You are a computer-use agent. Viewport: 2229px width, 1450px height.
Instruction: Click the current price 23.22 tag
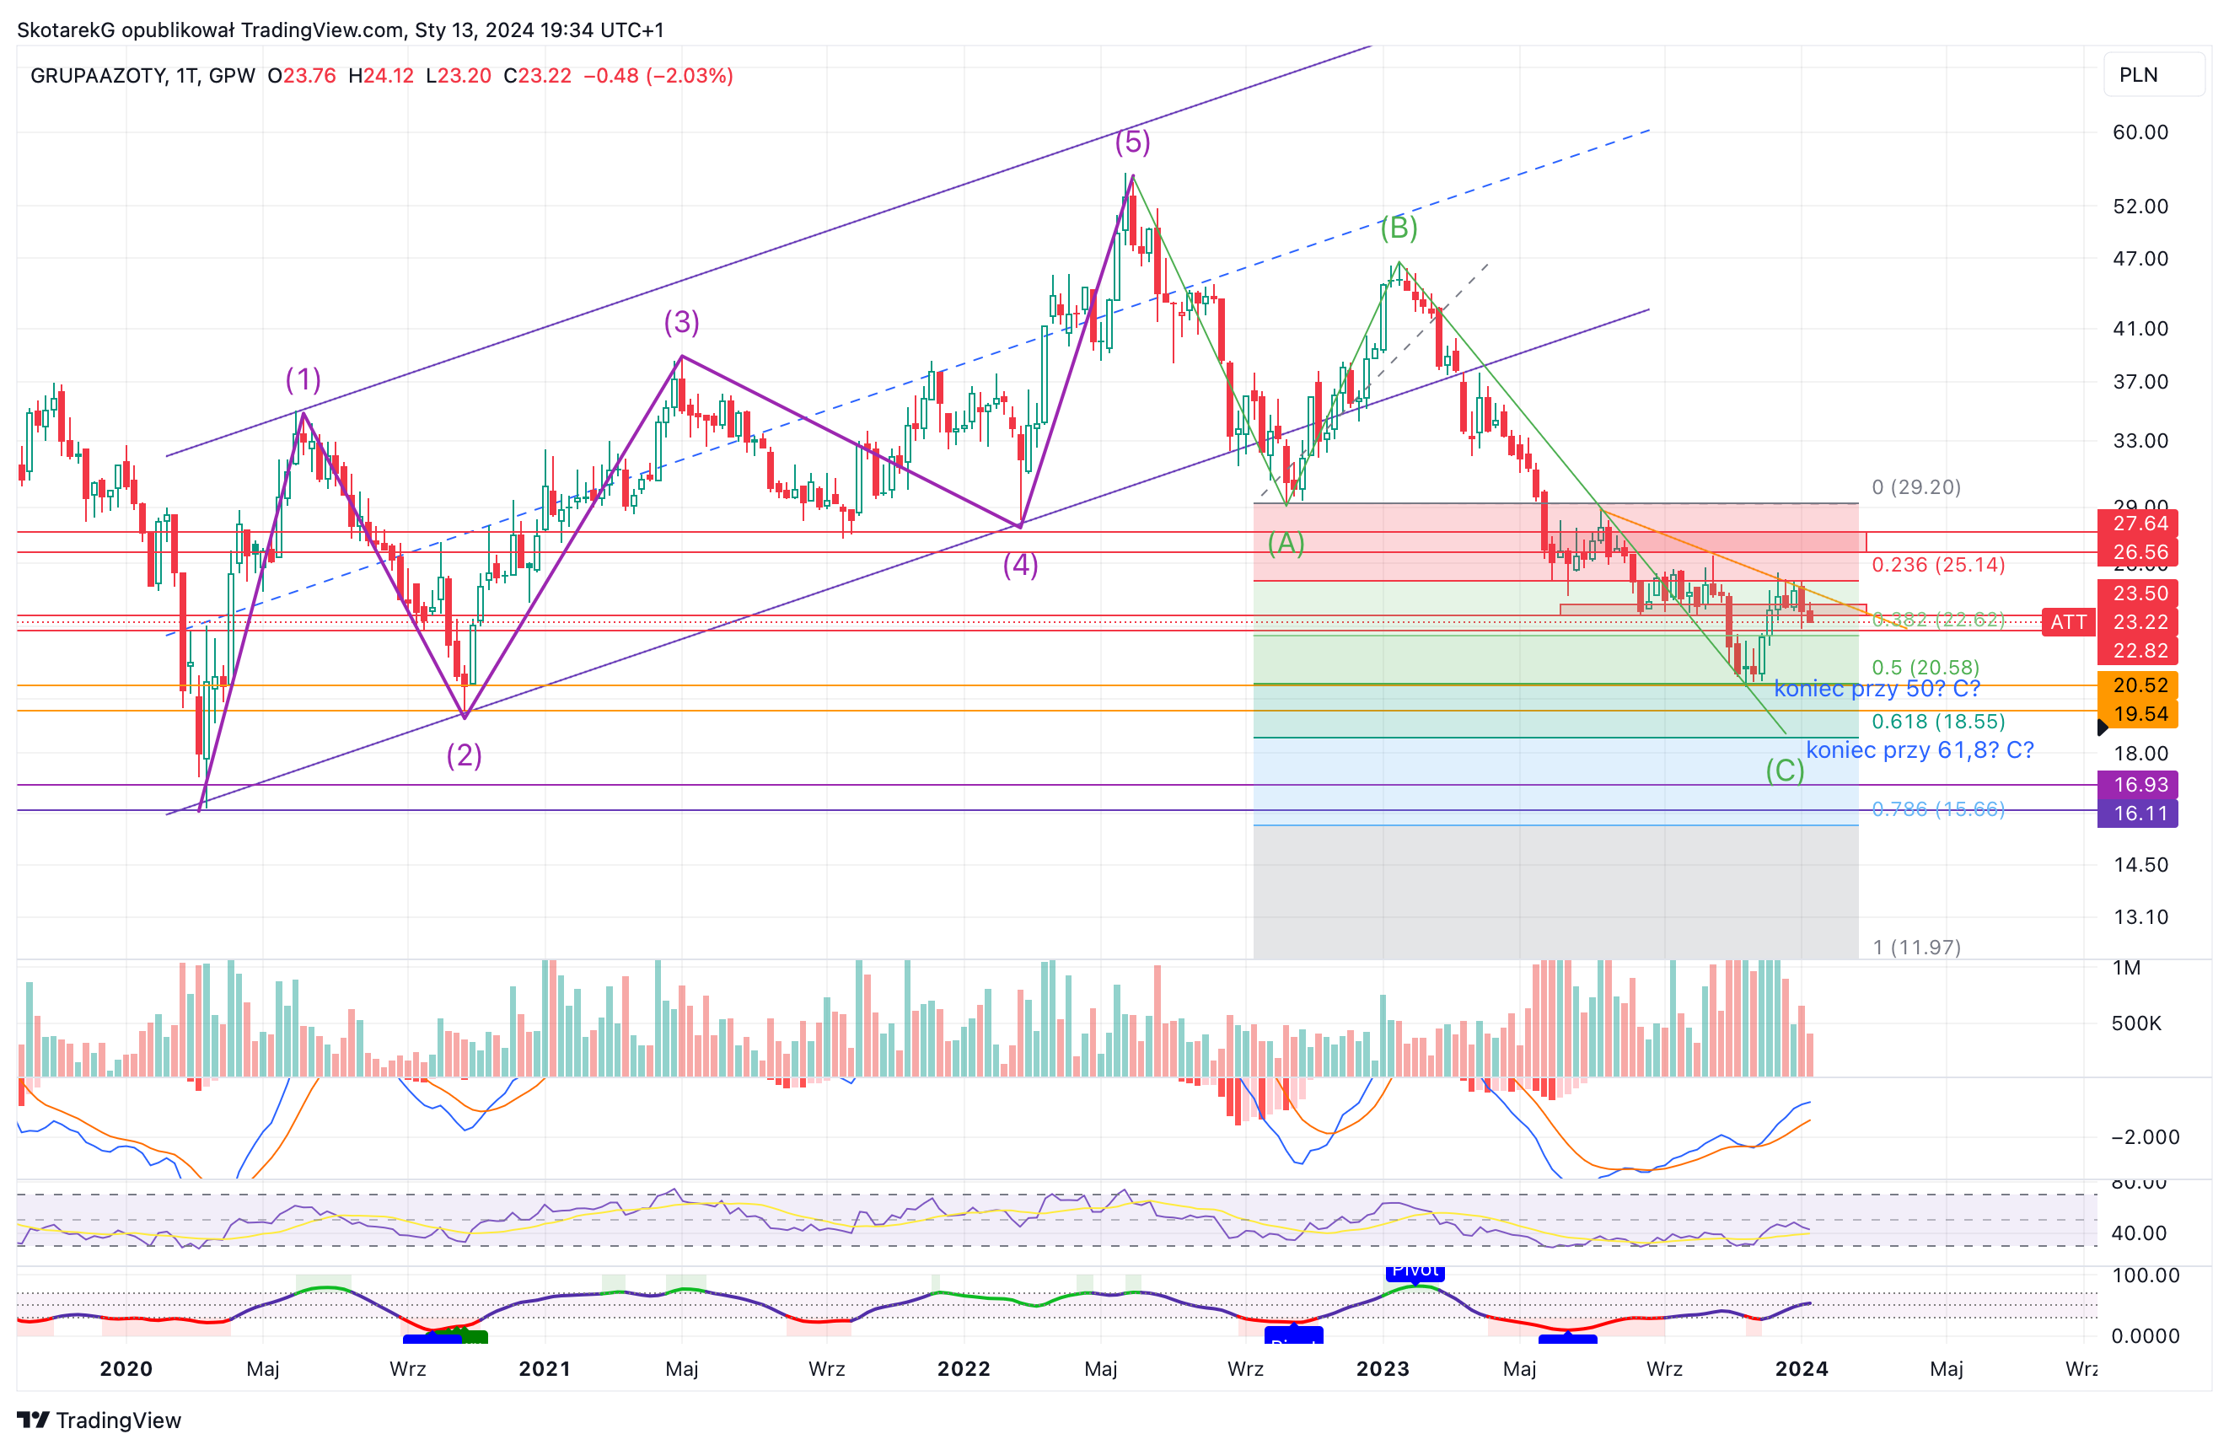2140,622
